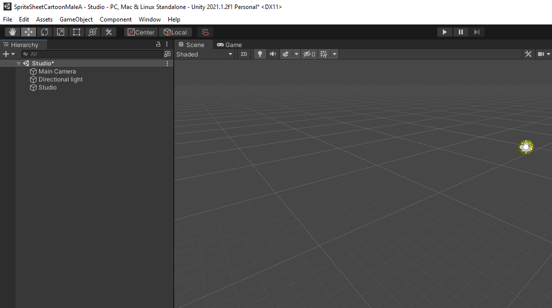Image resolution: width=552 pixels, height=308 pixels.
Task: Select the Transform tool
Action: pos(93,32)
